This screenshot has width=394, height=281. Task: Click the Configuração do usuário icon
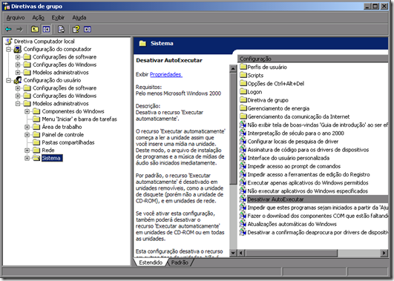click(18, 80)
